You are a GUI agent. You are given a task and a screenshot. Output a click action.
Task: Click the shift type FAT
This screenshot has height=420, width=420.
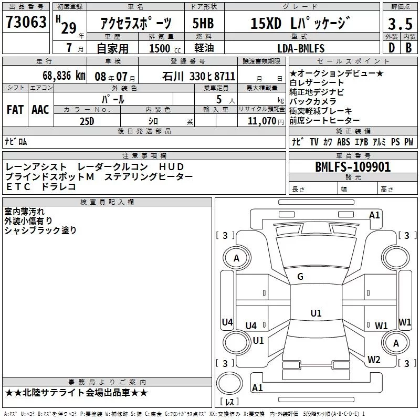pos(15,110)
